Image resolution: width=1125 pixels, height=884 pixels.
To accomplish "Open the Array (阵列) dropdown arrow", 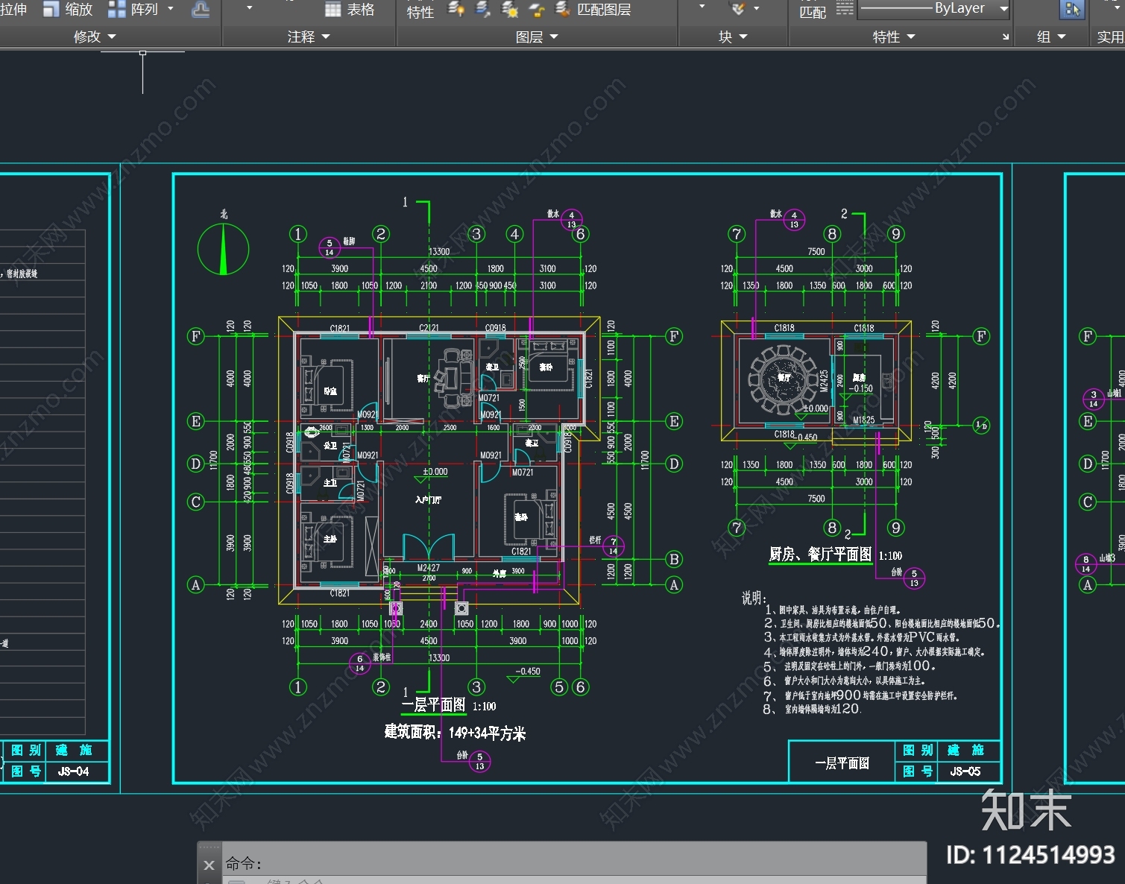I will click(171, 9).
